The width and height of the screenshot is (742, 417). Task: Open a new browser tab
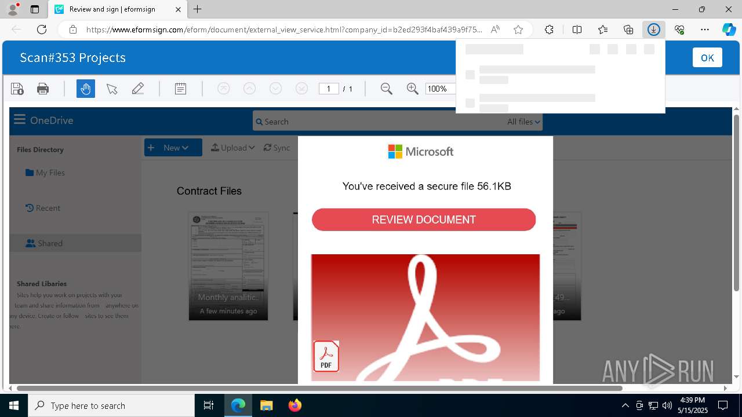[198, 9]
